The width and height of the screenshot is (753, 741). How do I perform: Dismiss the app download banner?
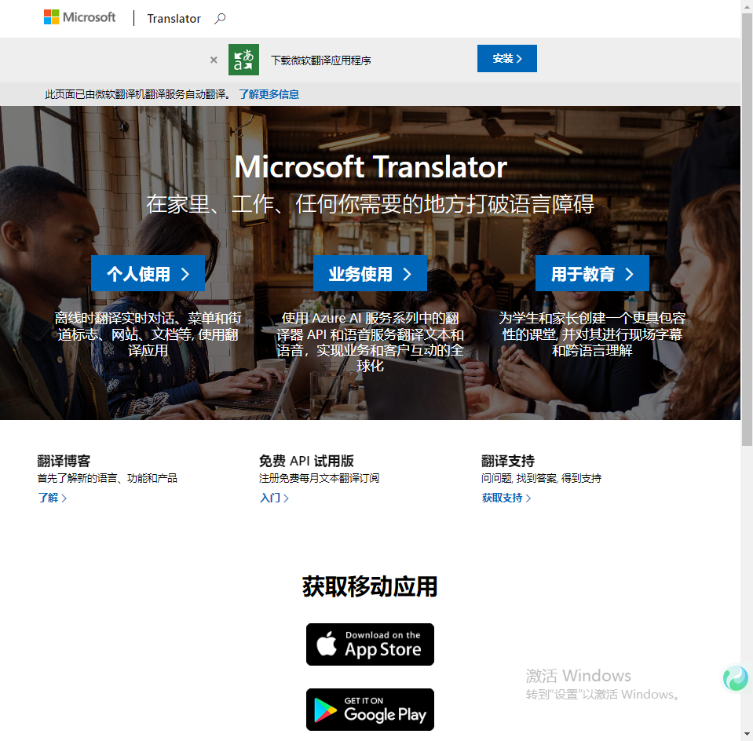pos(214,60)
